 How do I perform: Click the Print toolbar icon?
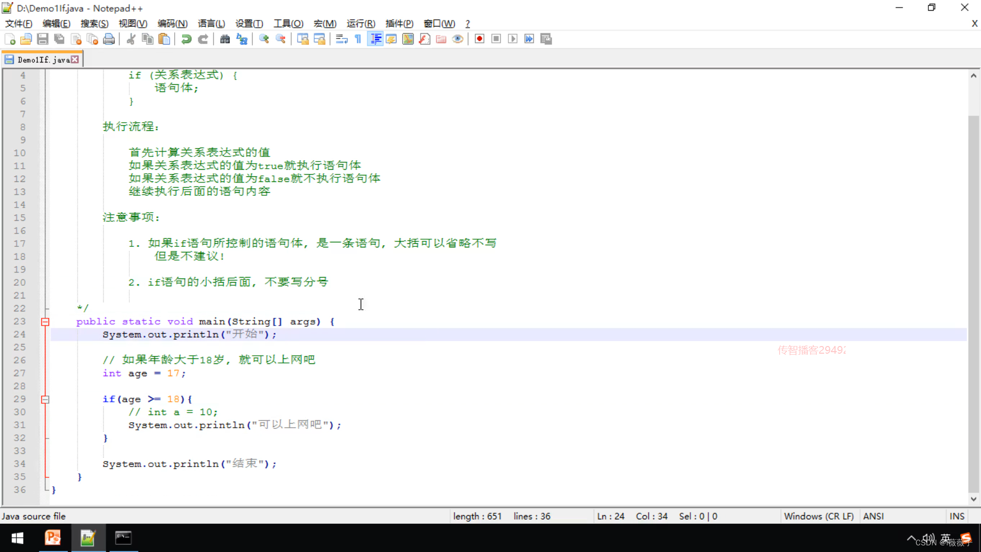(109, 39)
